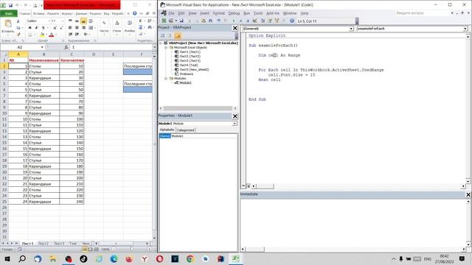Open the Object Browser toolbar icon

click(x=277, y=21)
